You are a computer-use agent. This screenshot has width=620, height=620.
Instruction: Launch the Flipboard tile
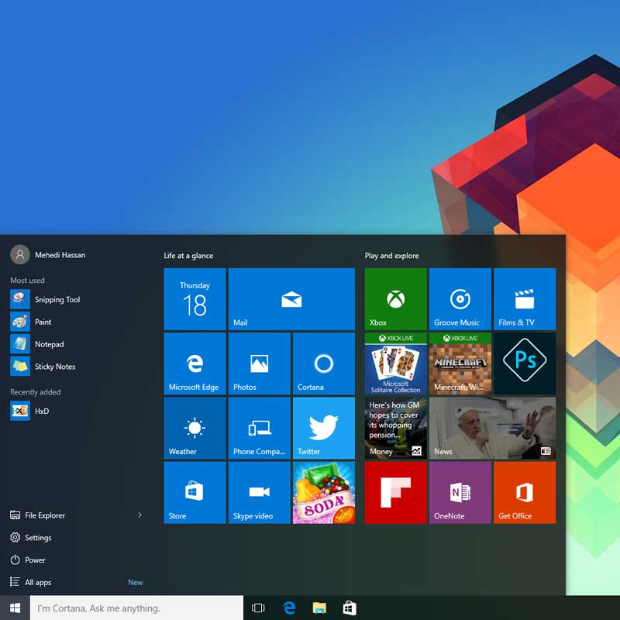click(x=395, y=493)
